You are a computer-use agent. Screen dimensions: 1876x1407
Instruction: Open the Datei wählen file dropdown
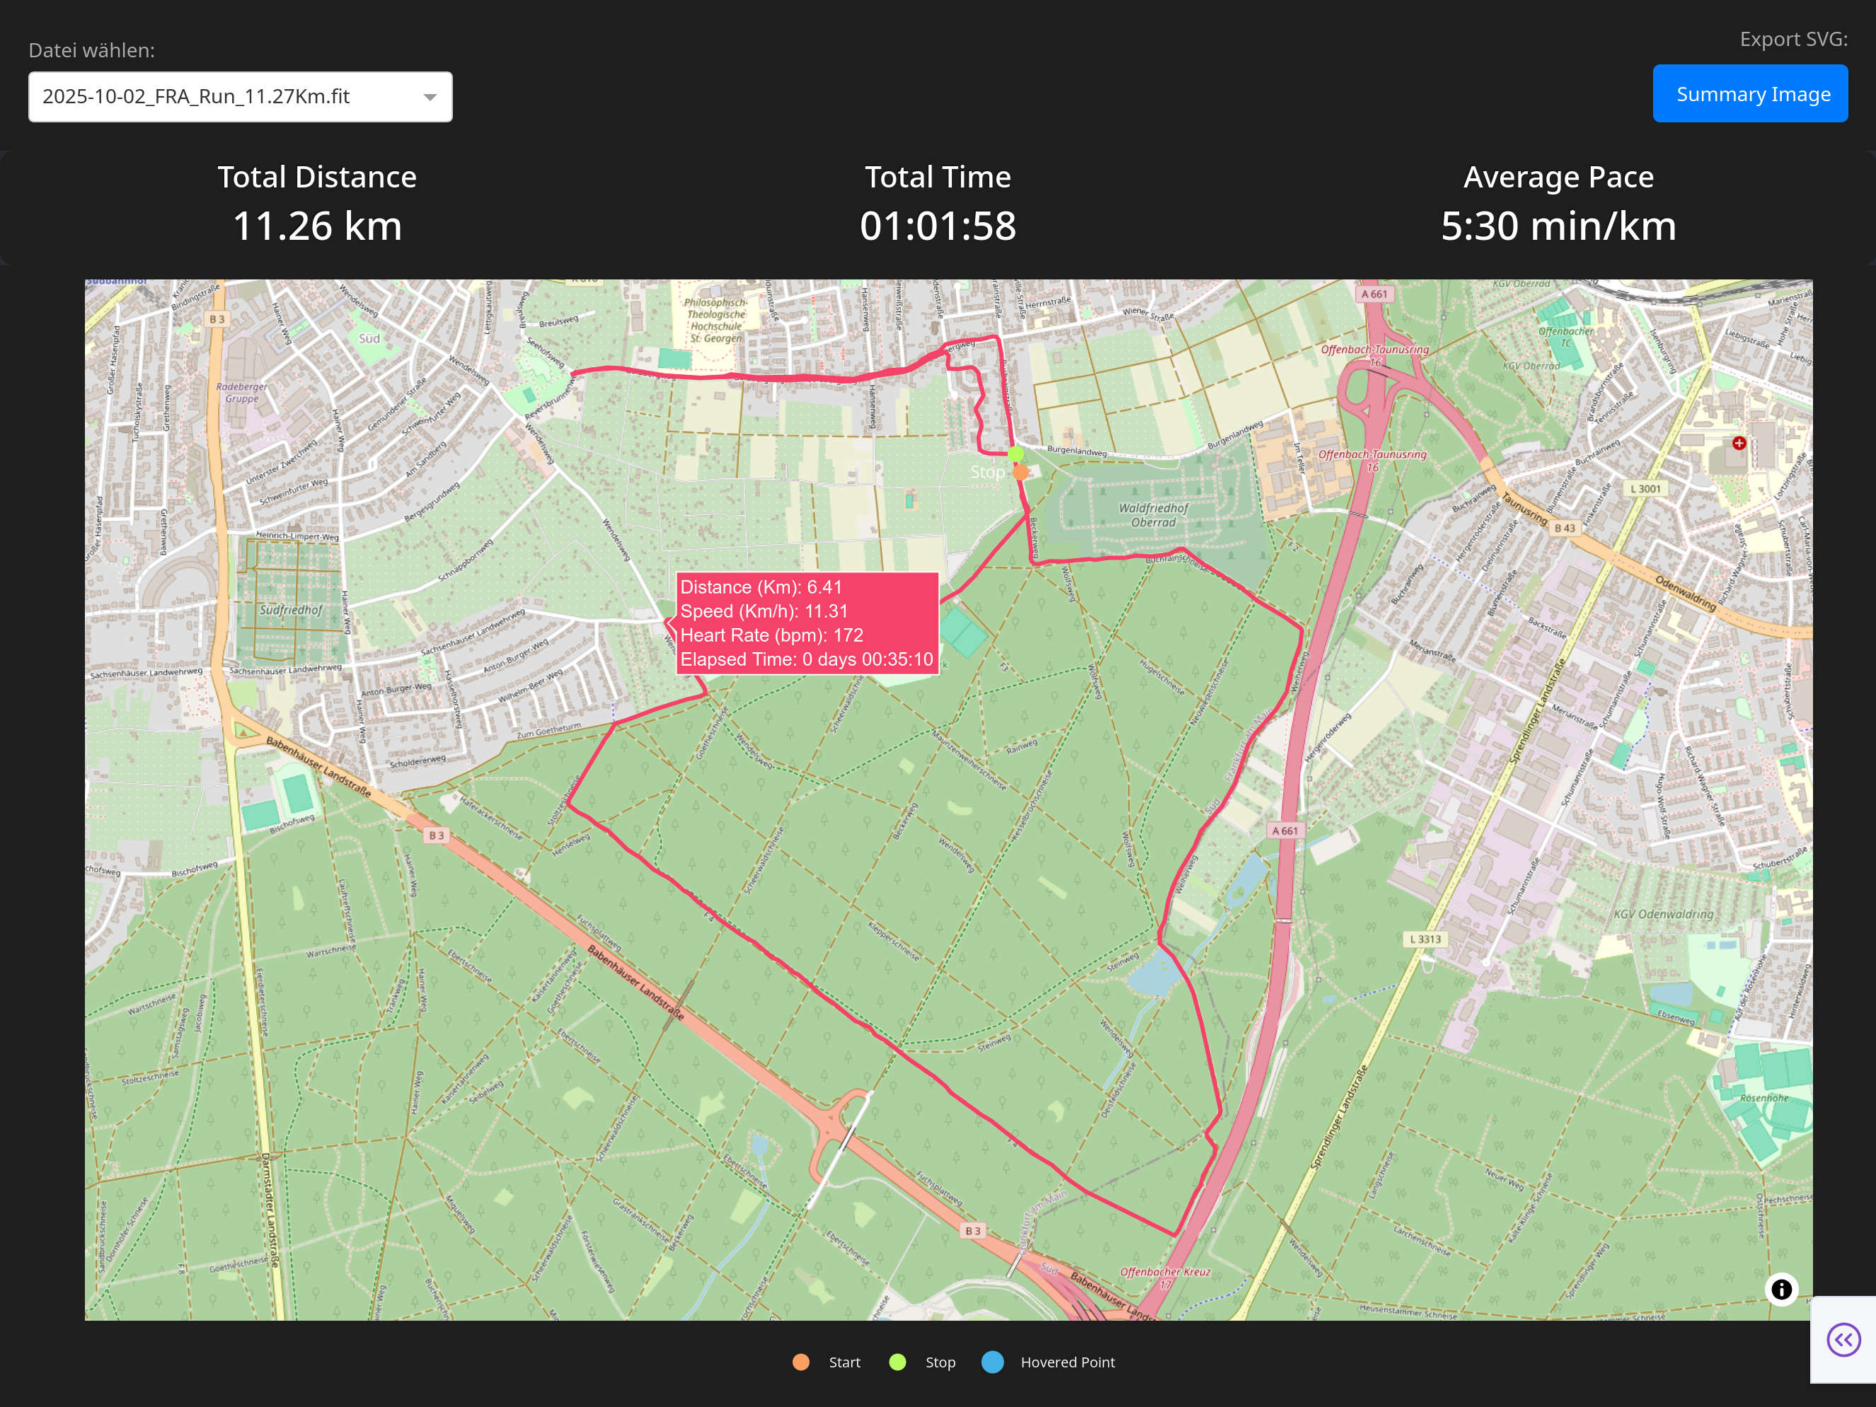tap(240, 95)
